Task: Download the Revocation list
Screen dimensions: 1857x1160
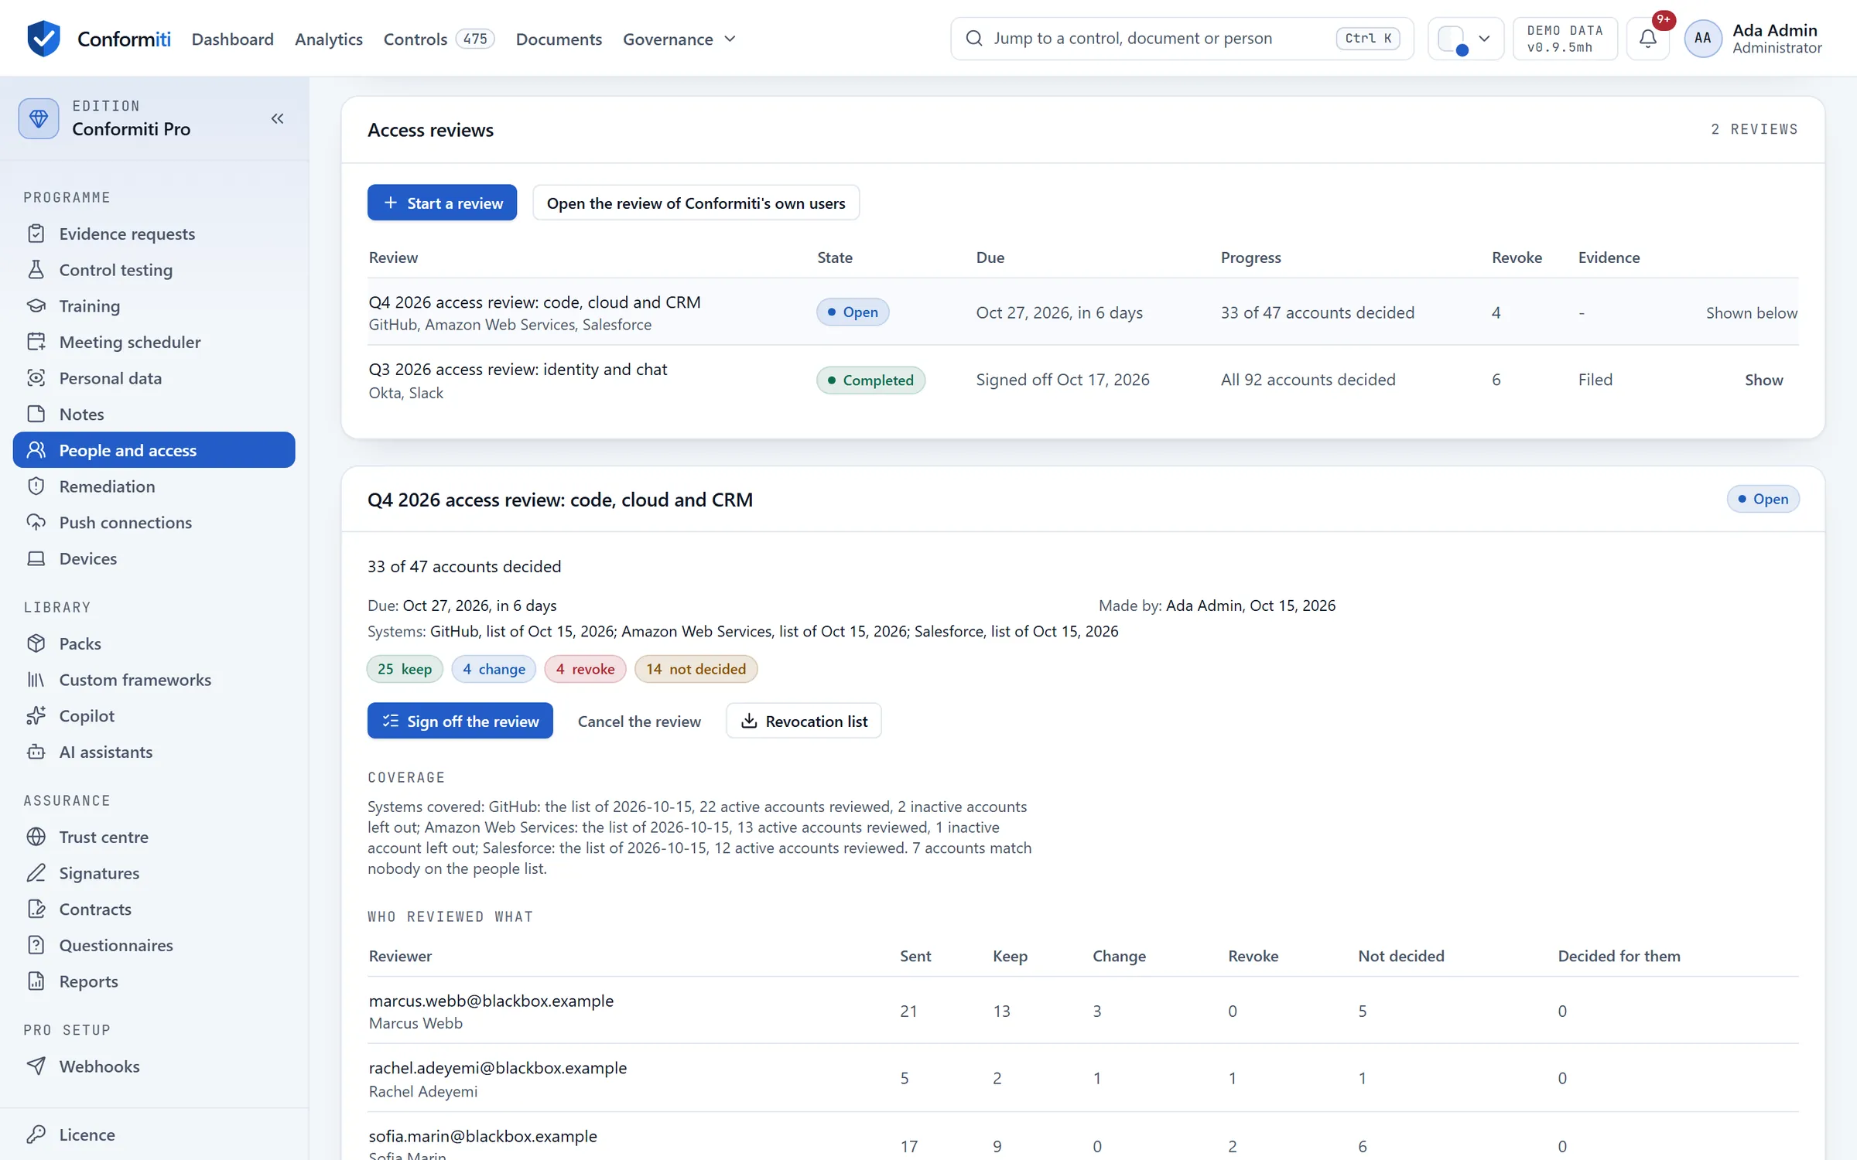Action: click(x=803, y=721)
